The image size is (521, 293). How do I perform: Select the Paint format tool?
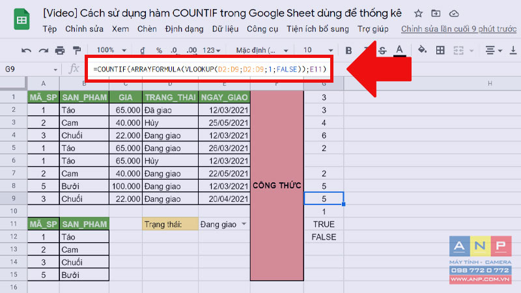[77, 51]
